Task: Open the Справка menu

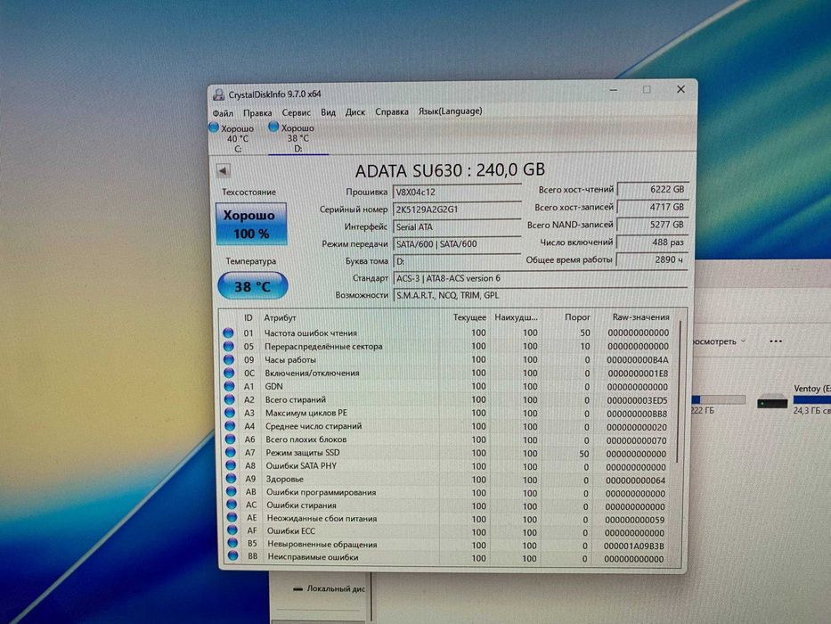Action: [392, 111]
